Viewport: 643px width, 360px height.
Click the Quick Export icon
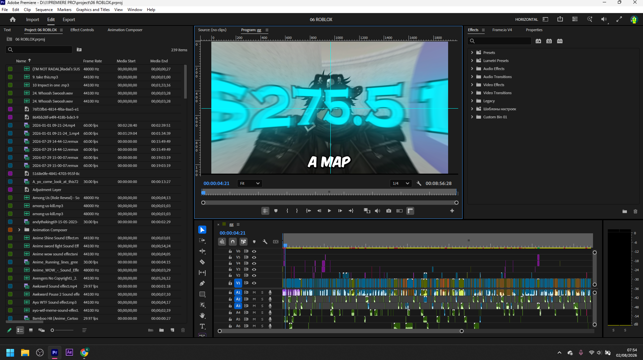point(560,19)
